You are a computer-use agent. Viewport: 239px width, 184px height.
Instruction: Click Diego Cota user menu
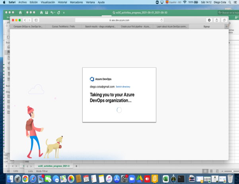click(x=220, y=2)
